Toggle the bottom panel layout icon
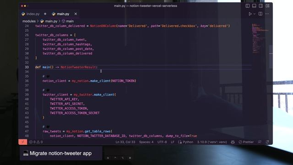The height and width of the screenshot is (165, 293). tap(254, 6)
